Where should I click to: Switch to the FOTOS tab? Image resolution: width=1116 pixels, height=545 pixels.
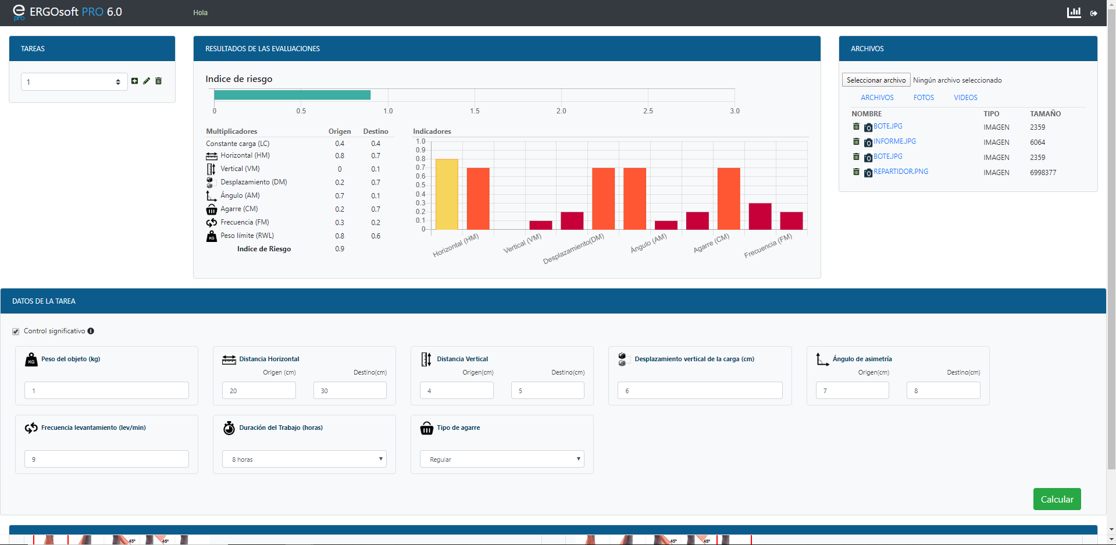coord(924,98)
